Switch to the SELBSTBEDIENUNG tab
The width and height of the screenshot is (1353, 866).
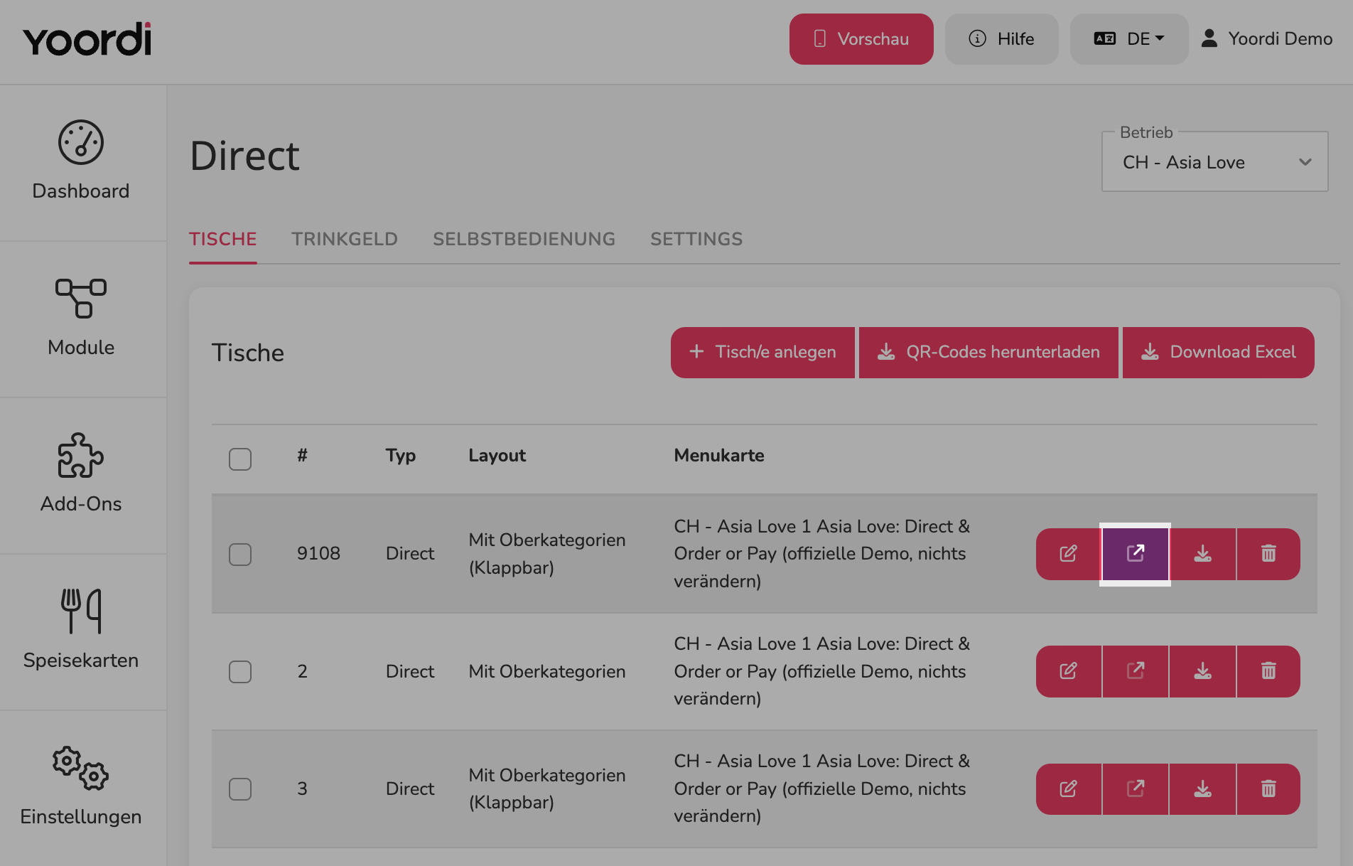pos(524,240)
